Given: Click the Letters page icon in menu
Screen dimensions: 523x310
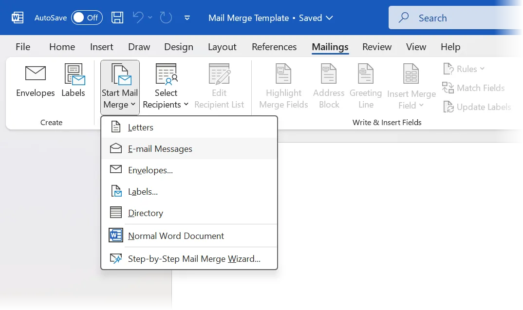Looking at the screenshot, I should (x=116, y=127).
